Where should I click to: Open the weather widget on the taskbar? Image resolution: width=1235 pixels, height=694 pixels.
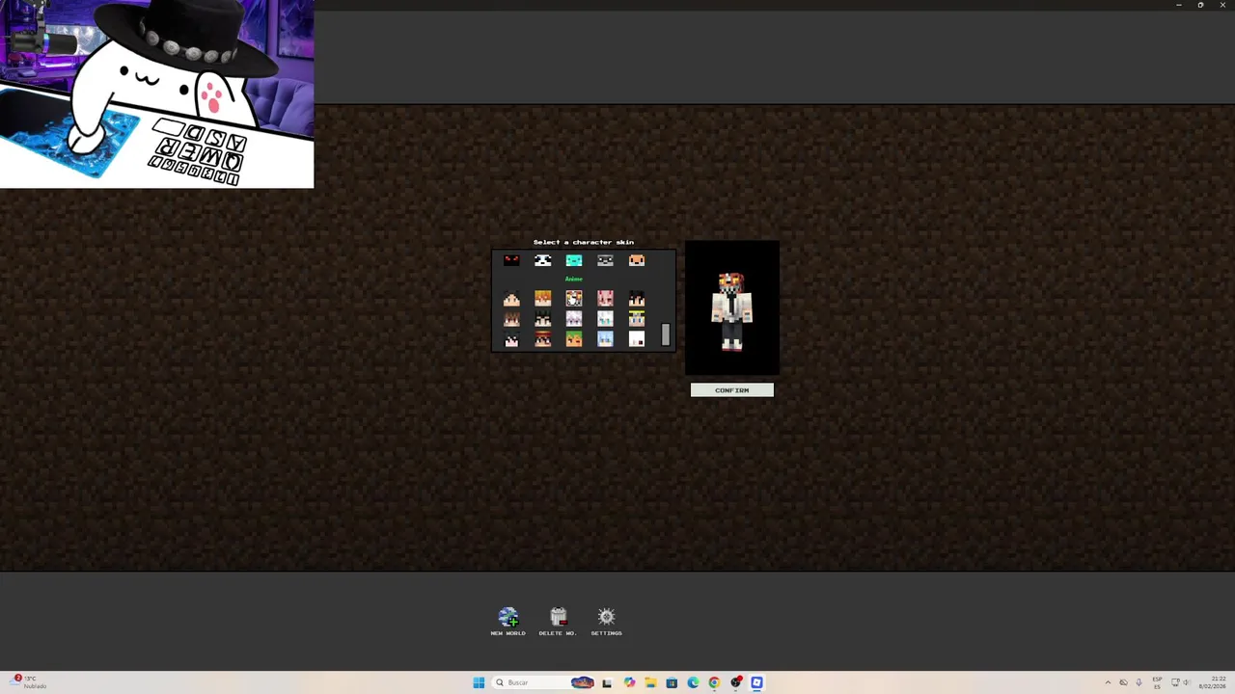[29, 681]
